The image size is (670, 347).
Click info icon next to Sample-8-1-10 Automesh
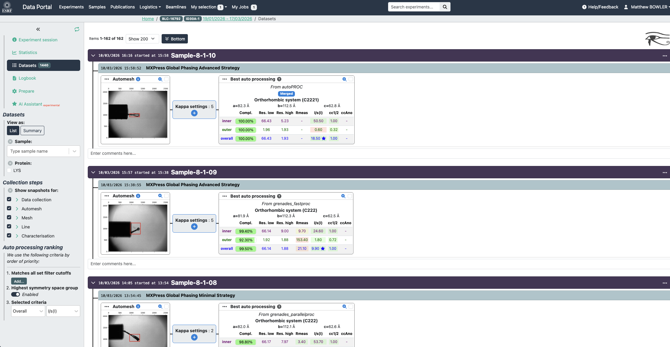tap(138, 79)
